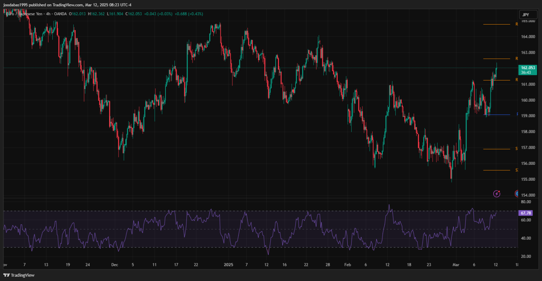Click the 156.000 price axis label
Screen dimensions: 542x281
pyautogui.click(x=528, y=163)
